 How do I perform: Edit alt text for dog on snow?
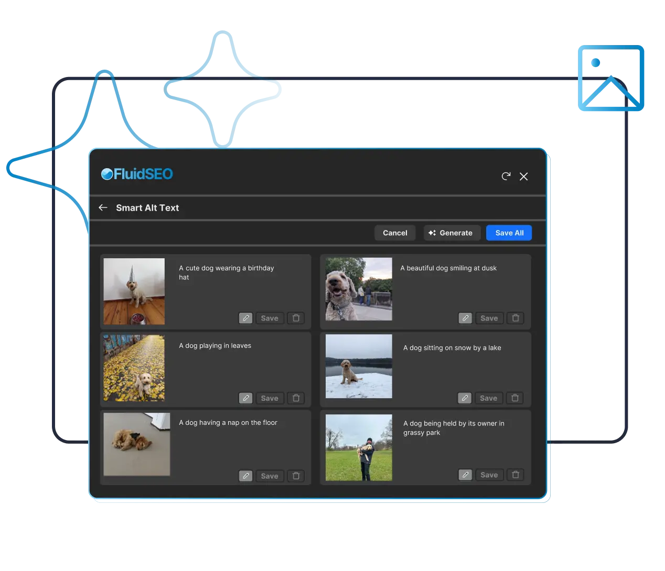[465, 398]
